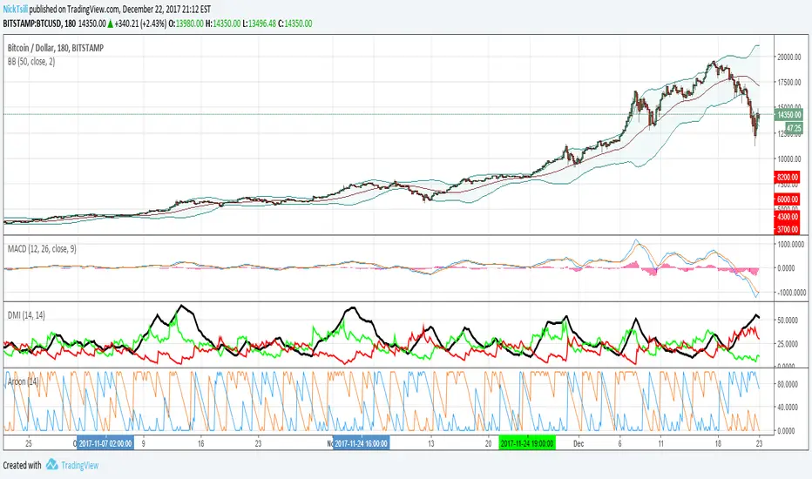Click the green 14350.00 current price tag
Viewport: 812px width, 479px height.
[788, 115]
